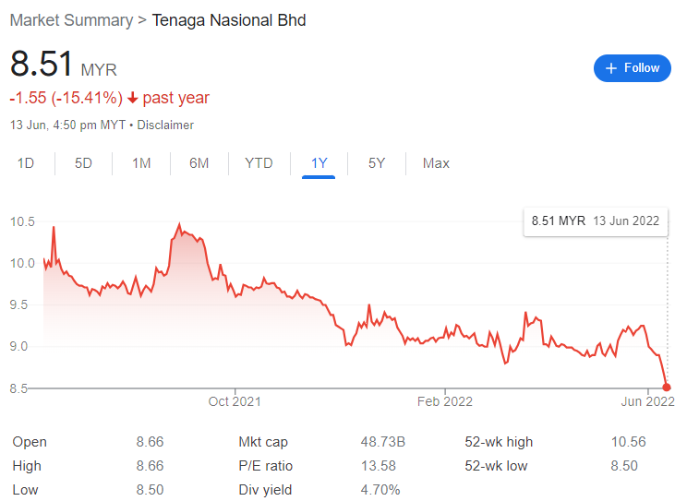Switch to the 5Y chart view
The width and height of the screenshot is (687, 501).
(x=377, y=163)
